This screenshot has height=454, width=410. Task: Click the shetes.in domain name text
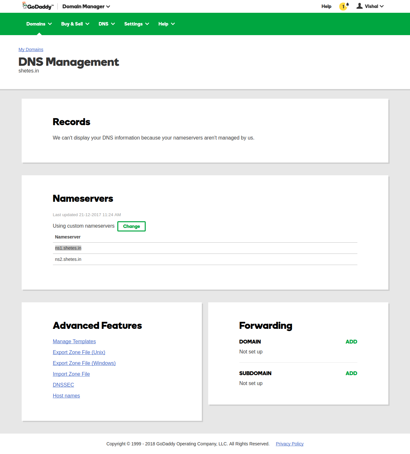29,71
